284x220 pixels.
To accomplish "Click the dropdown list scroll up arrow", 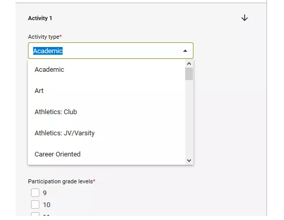I will point(189,64).
